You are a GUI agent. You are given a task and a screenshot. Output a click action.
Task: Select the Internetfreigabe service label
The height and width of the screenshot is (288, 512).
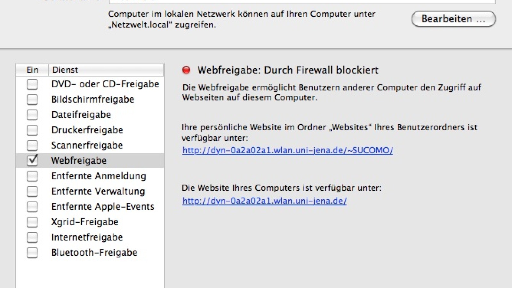tap(87, 237)
